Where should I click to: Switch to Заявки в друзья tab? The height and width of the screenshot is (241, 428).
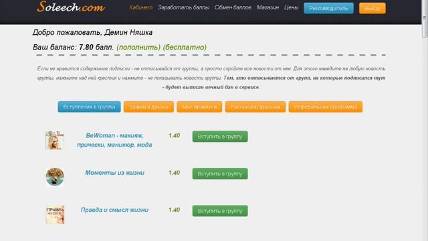[148, 107]
